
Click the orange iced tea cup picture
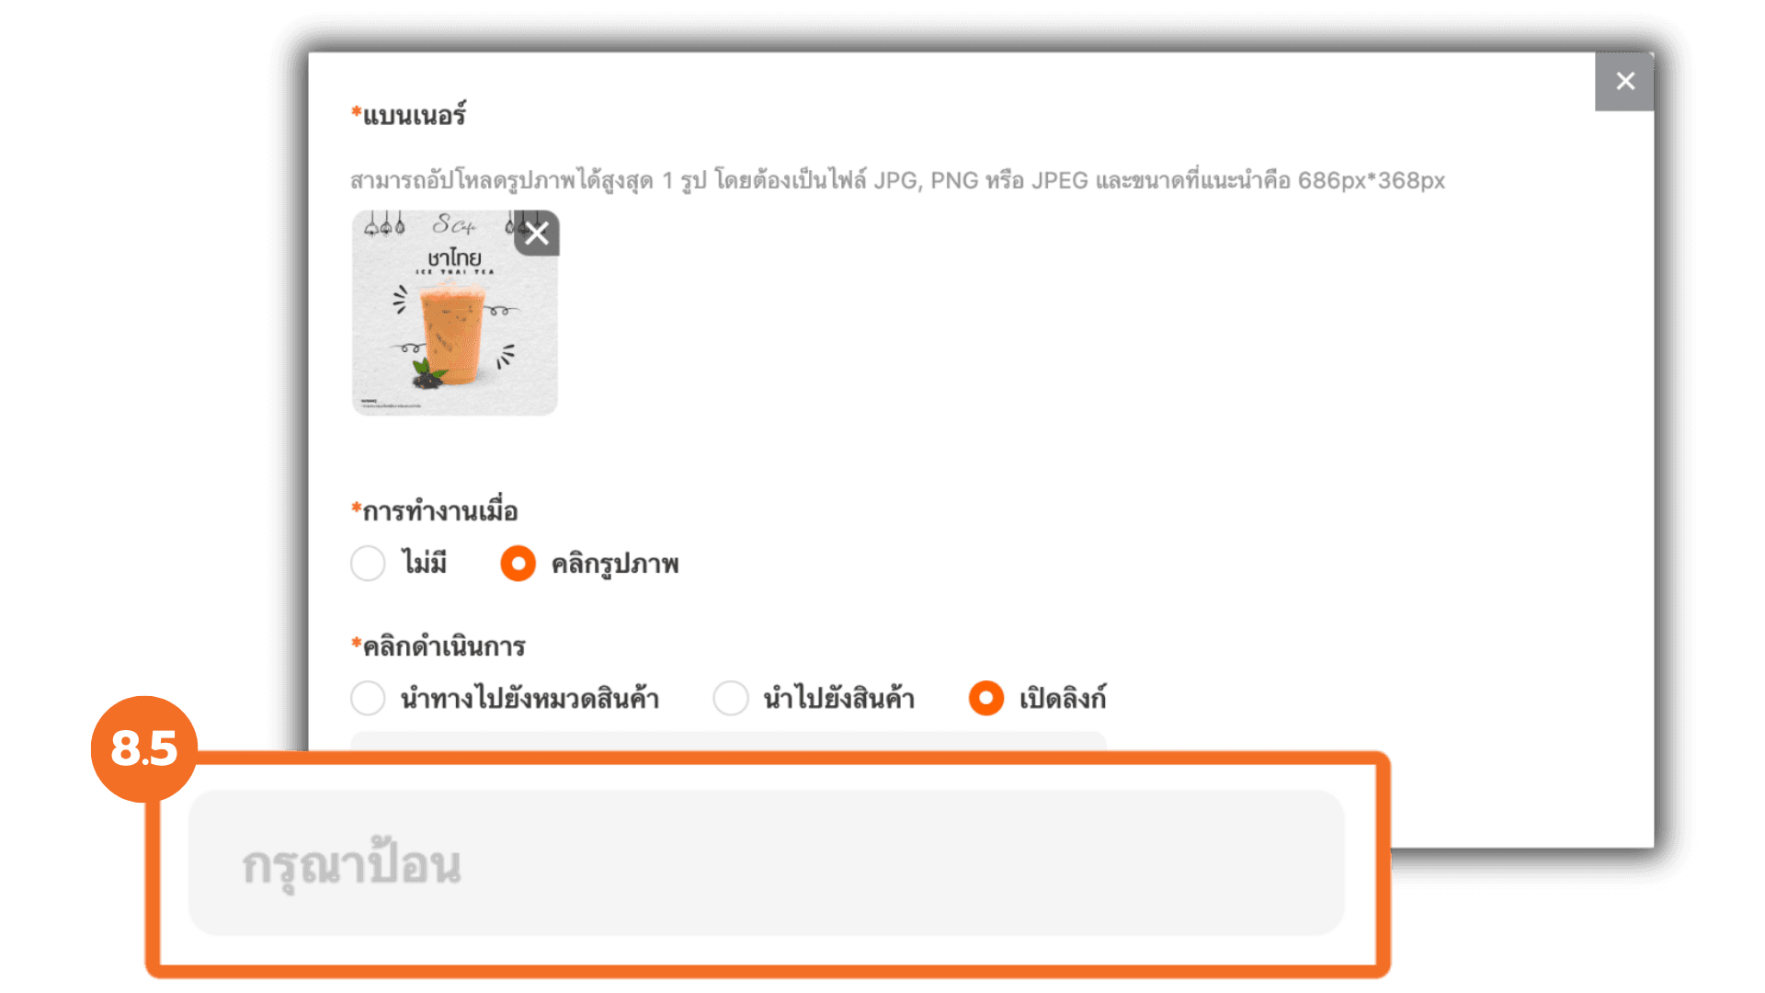(452, 333)
